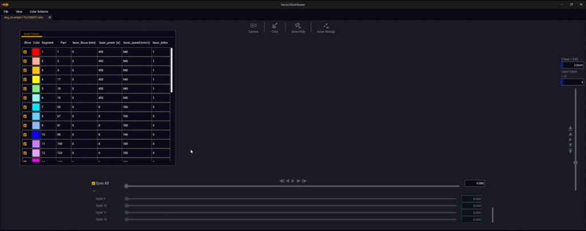
Task: Toggle the Show checkbox for segment 1
Action: [25, 52]
